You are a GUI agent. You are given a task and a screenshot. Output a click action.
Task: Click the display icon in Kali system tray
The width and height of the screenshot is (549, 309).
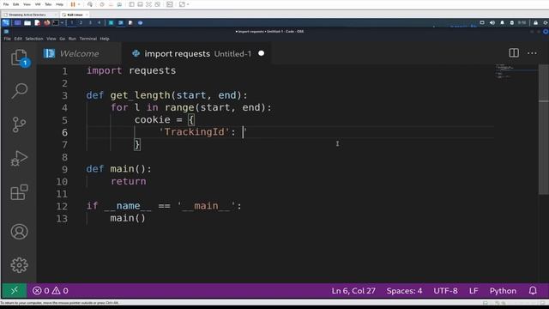pos(482,23)
